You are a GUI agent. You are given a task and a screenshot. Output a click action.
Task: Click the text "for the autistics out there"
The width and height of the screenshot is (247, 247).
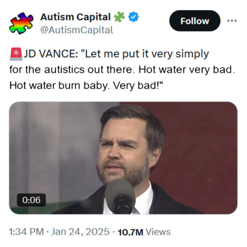(71, 69)
